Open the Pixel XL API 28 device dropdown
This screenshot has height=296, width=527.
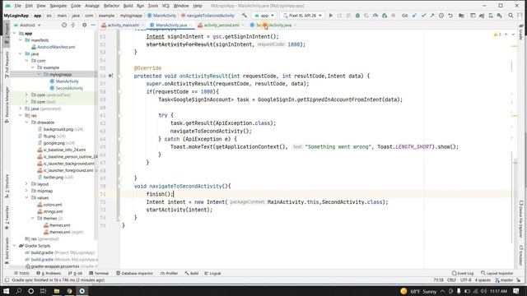coord(302,16)
